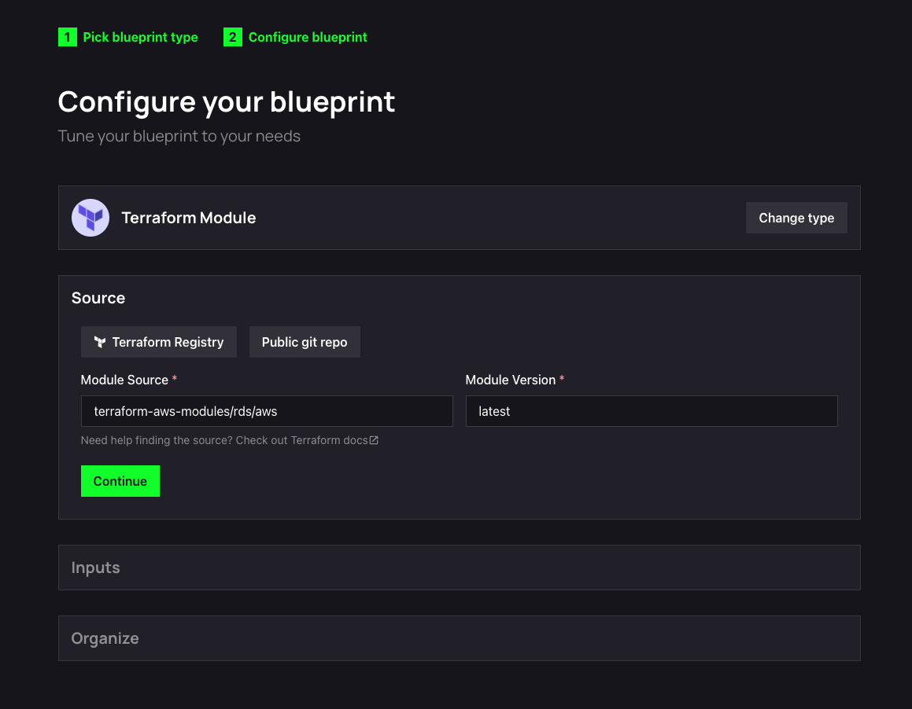Click the Module Version label
The height and width of the screenshot is (709, 912).
pos(511,380)
